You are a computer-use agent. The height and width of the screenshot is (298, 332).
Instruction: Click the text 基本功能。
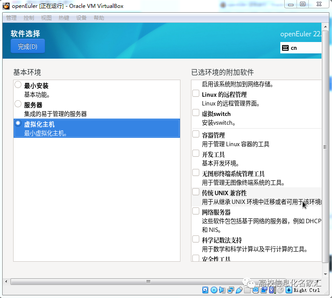(37, 95)
